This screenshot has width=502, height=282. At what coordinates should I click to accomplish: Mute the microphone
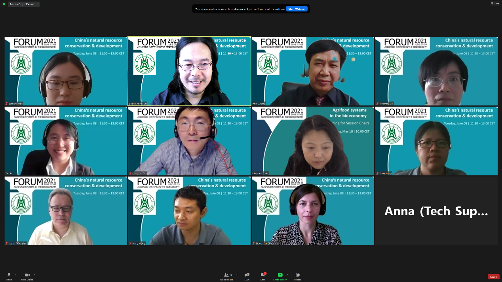tap(9, 275)
